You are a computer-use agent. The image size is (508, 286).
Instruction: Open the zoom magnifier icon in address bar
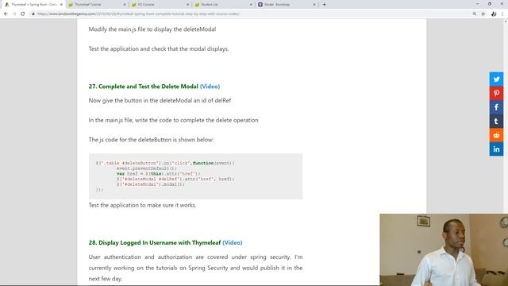[x=475, y=14]
